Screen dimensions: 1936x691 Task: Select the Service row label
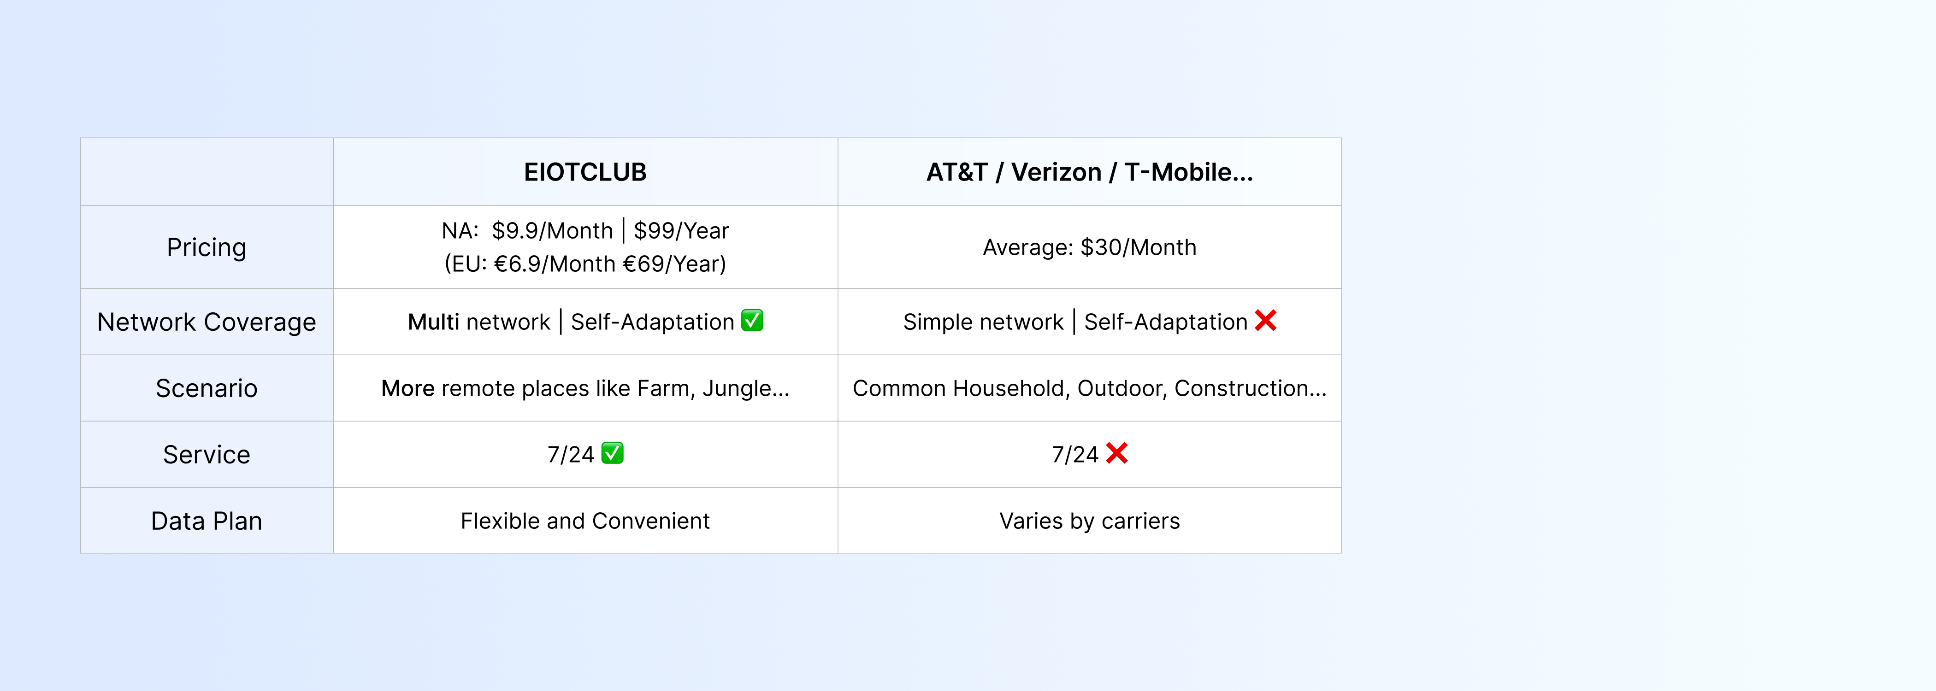tap(207, 454)
